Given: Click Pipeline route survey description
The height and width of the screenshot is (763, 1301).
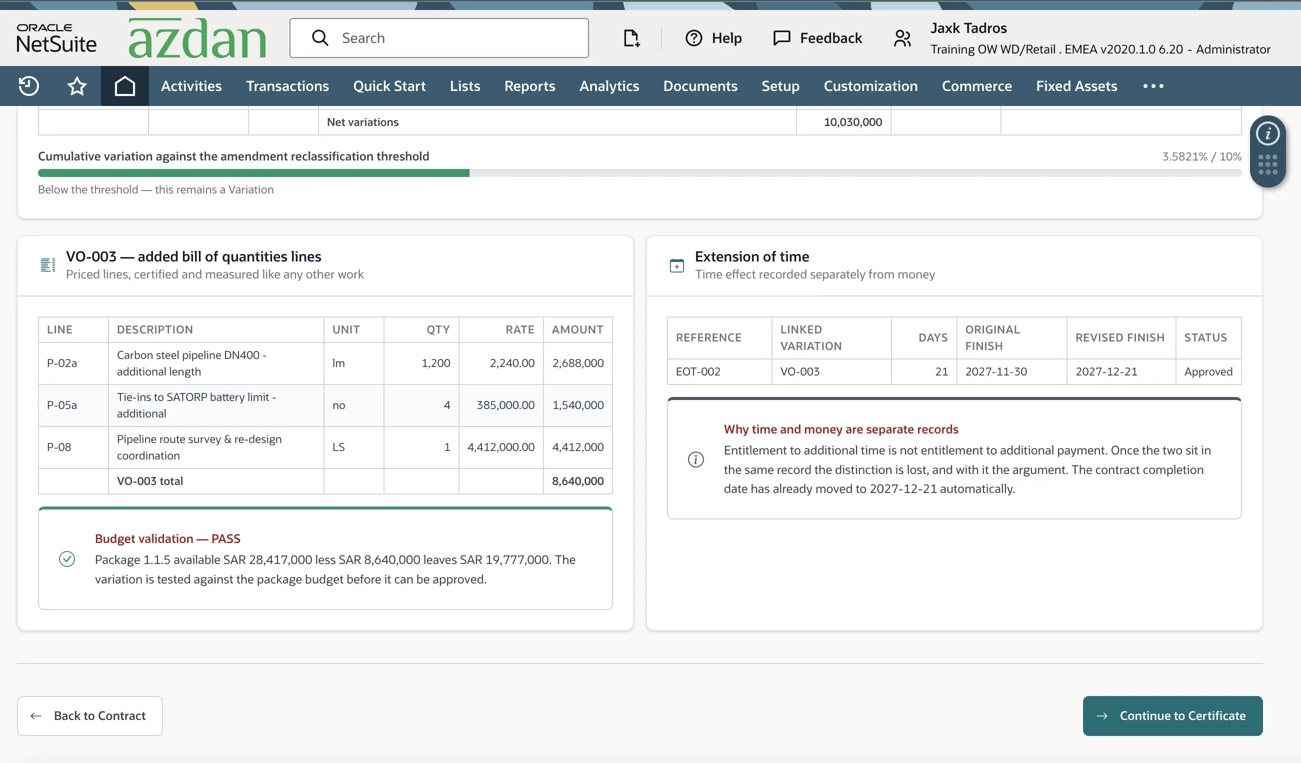Looking at the screenshot, I should click(x=216, y=447).
